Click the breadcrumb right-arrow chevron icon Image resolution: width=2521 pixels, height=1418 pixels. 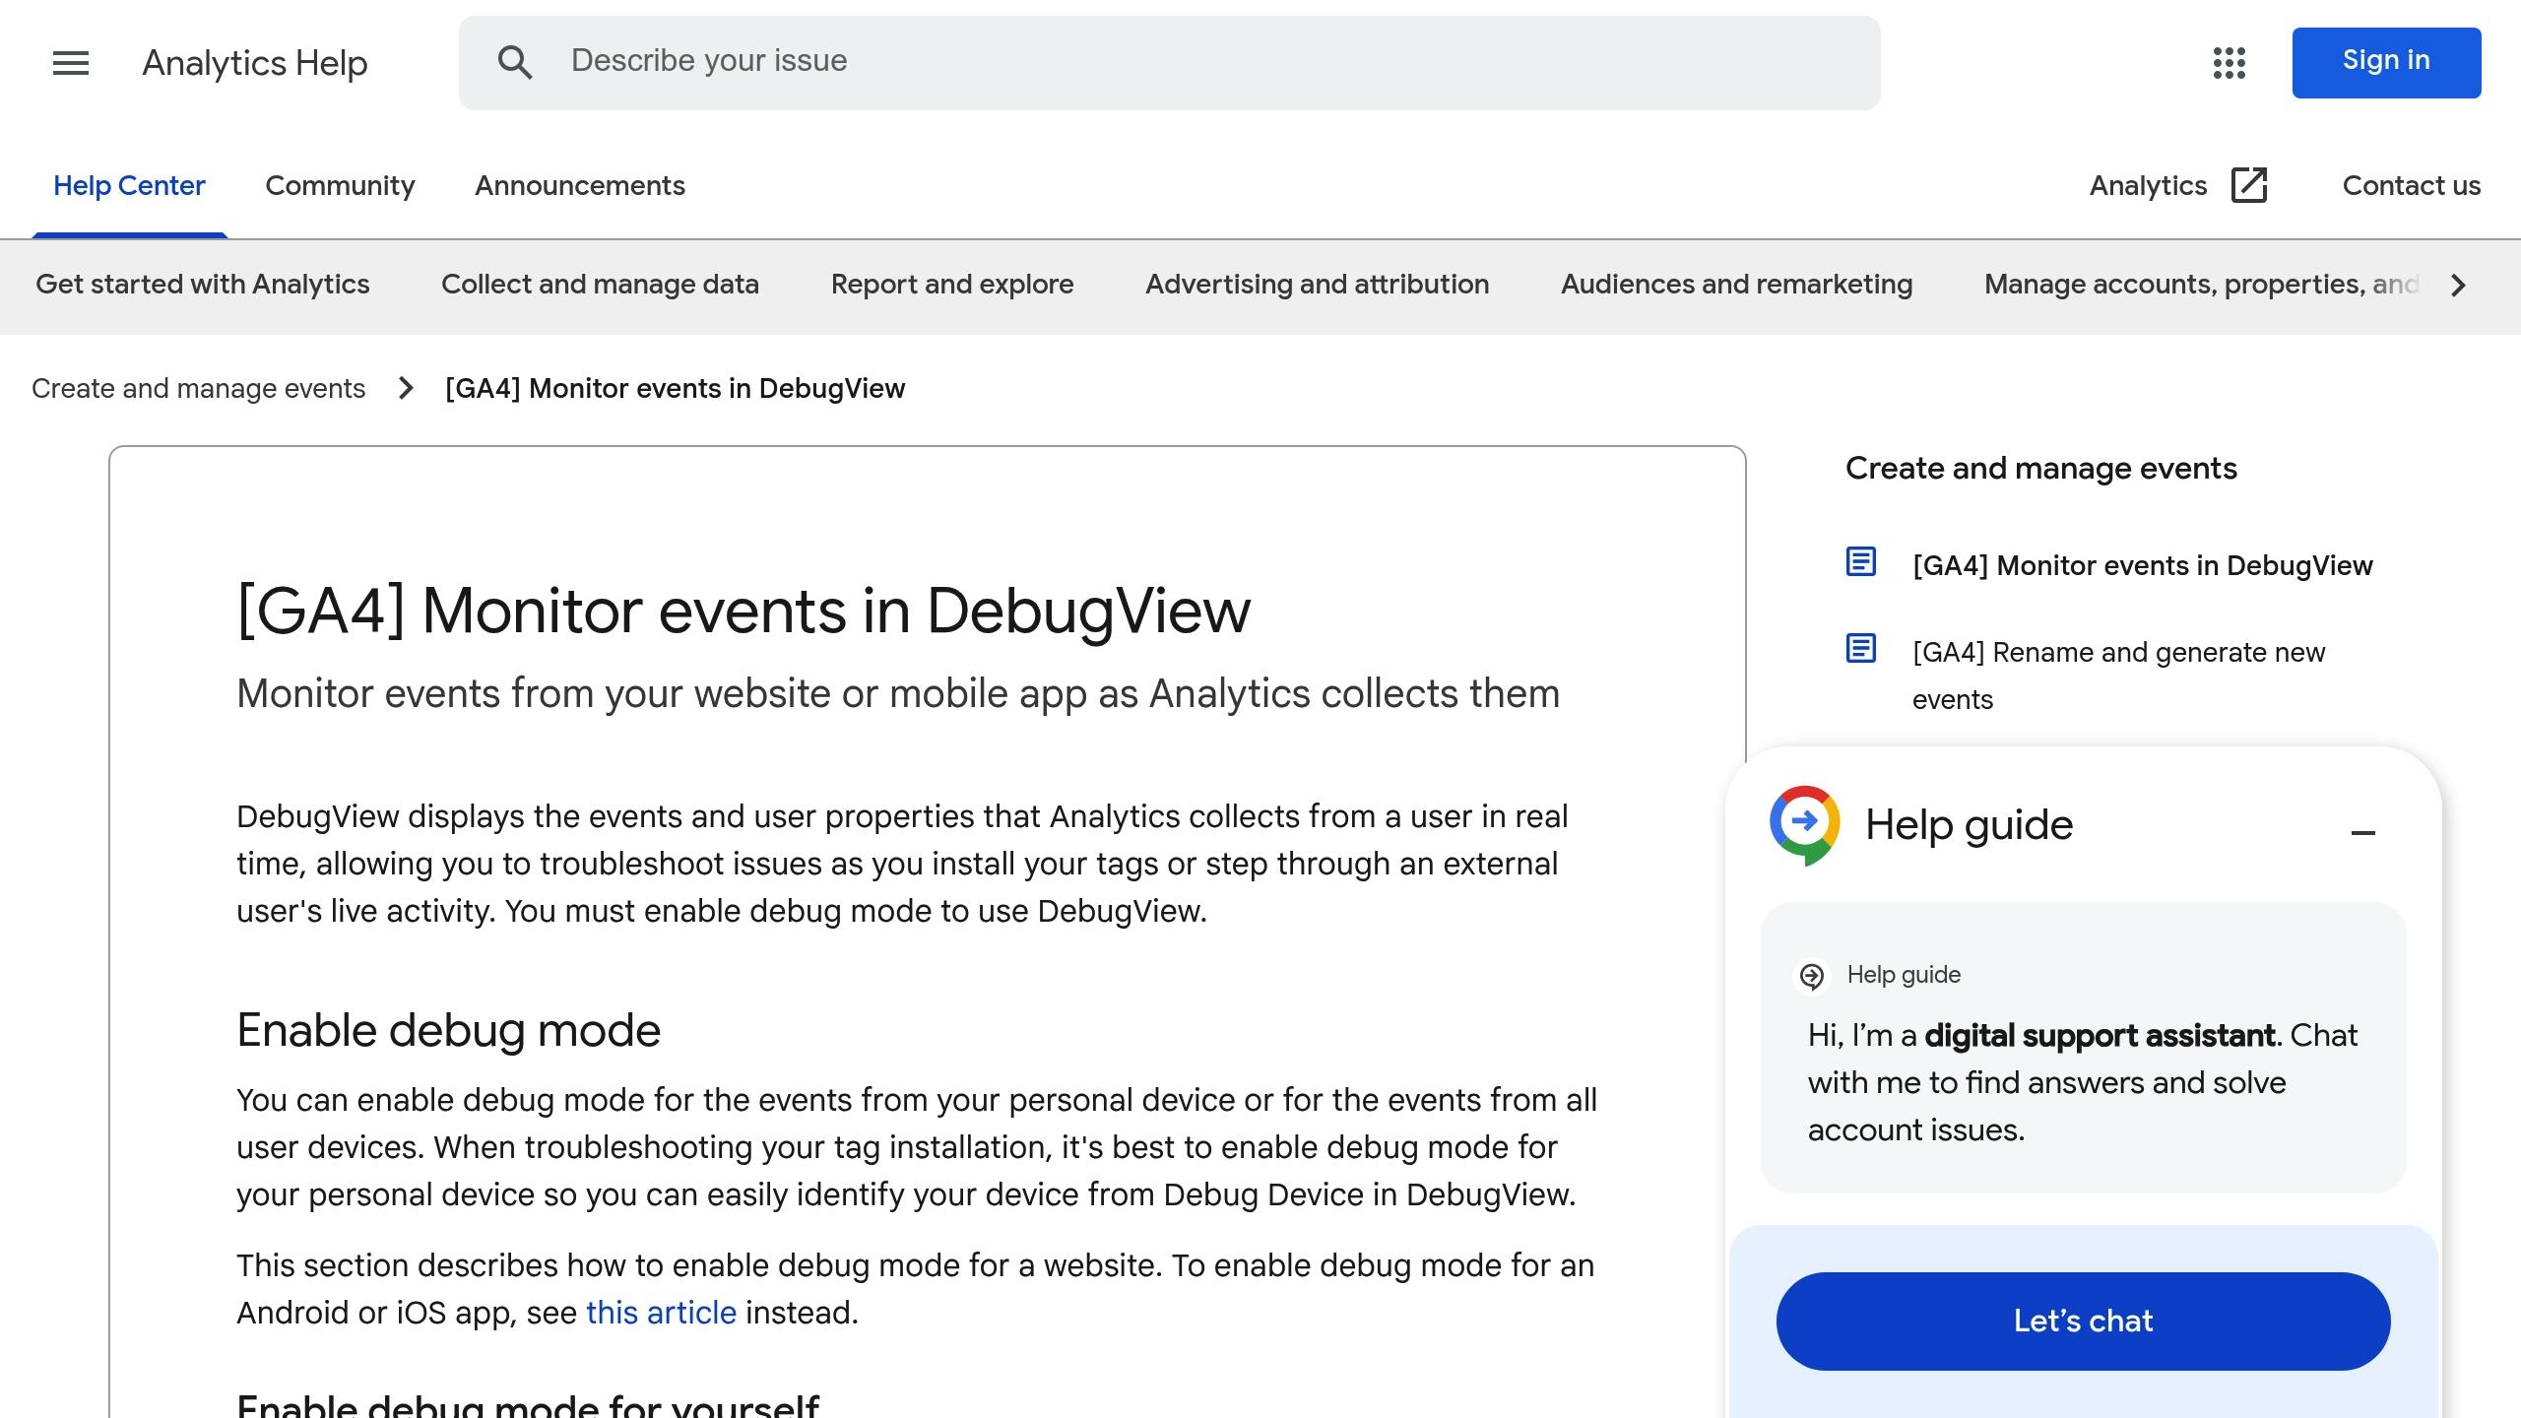coord(404,388)
